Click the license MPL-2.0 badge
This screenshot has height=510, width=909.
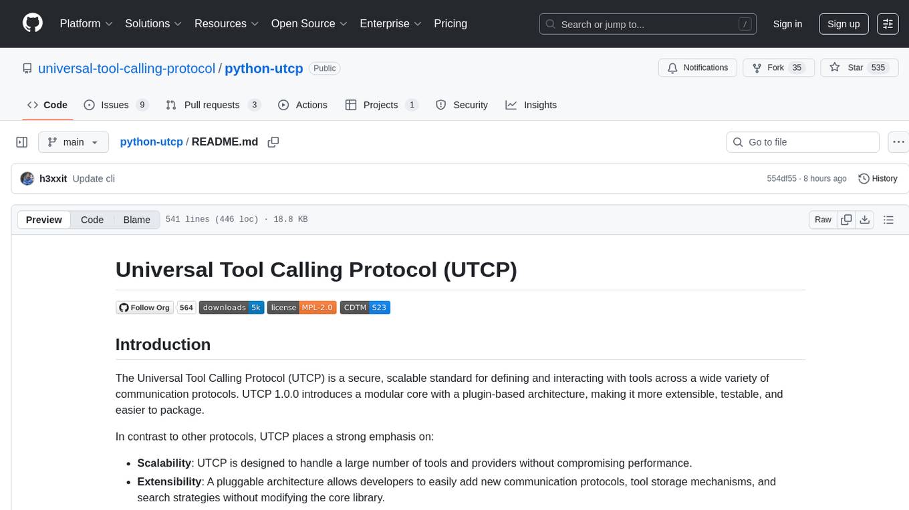click(x=302, y=307)
